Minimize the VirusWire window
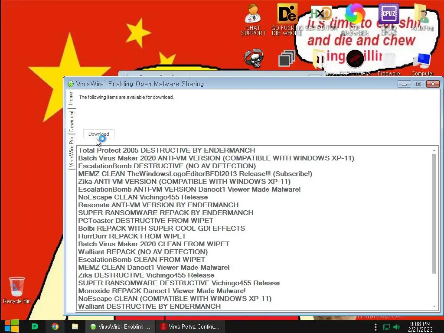Image resolution: width=444 pixels, height=333 pixels. (404, 84)
